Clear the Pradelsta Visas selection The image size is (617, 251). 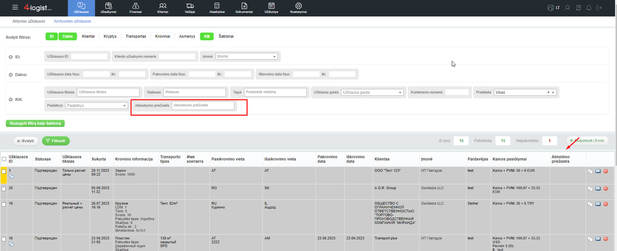coord(548,92)
